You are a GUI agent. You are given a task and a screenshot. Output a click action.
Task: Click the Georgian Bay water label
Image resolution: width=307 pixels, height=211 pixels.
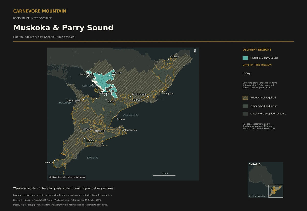pyautogui.click(x=90, y=86)
